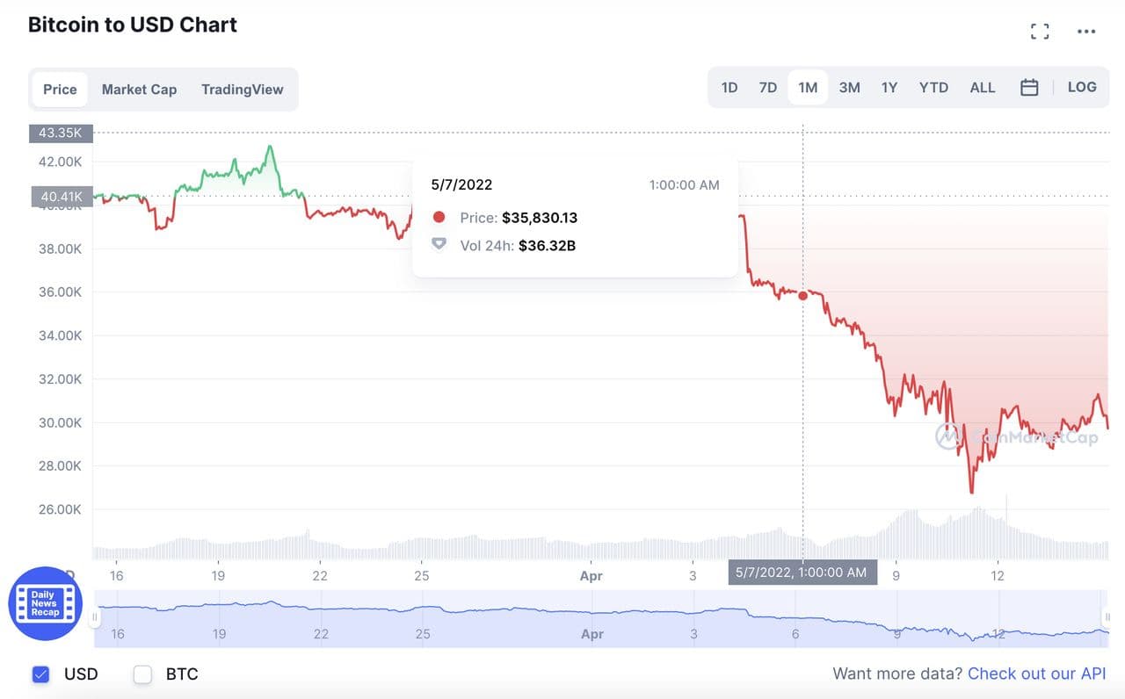Show the 1Y price history
This screenshot has height=699, width=1125.
pos(889,88)
